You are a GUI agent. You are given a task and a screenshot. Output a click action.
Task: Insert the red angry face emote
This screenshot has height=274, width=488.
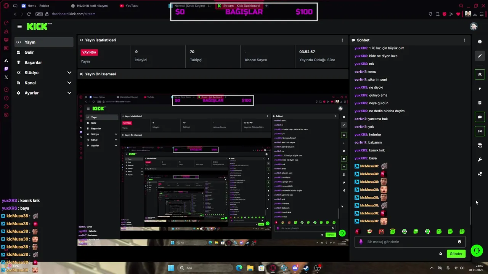[x=381, y=231]
